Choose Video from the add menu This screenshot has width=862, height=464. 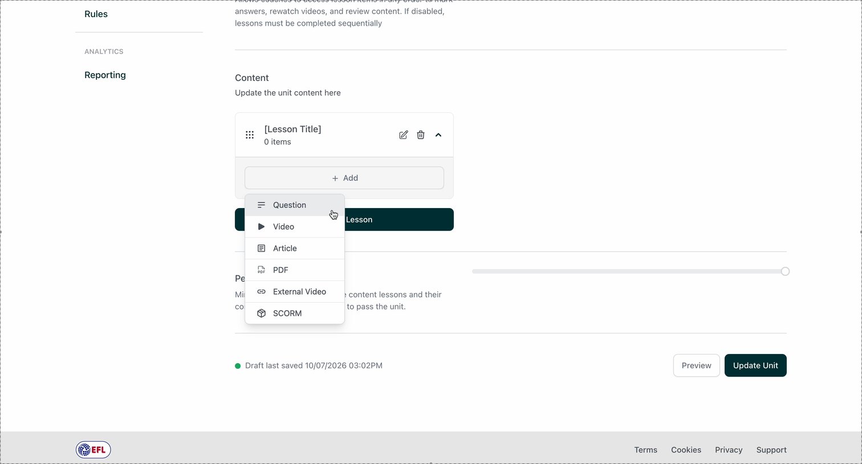coord(295,227)
